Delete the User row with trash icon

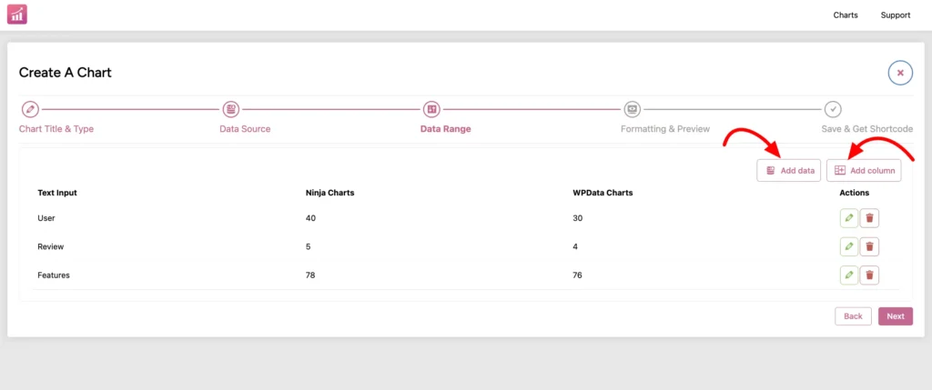(869, 218)
